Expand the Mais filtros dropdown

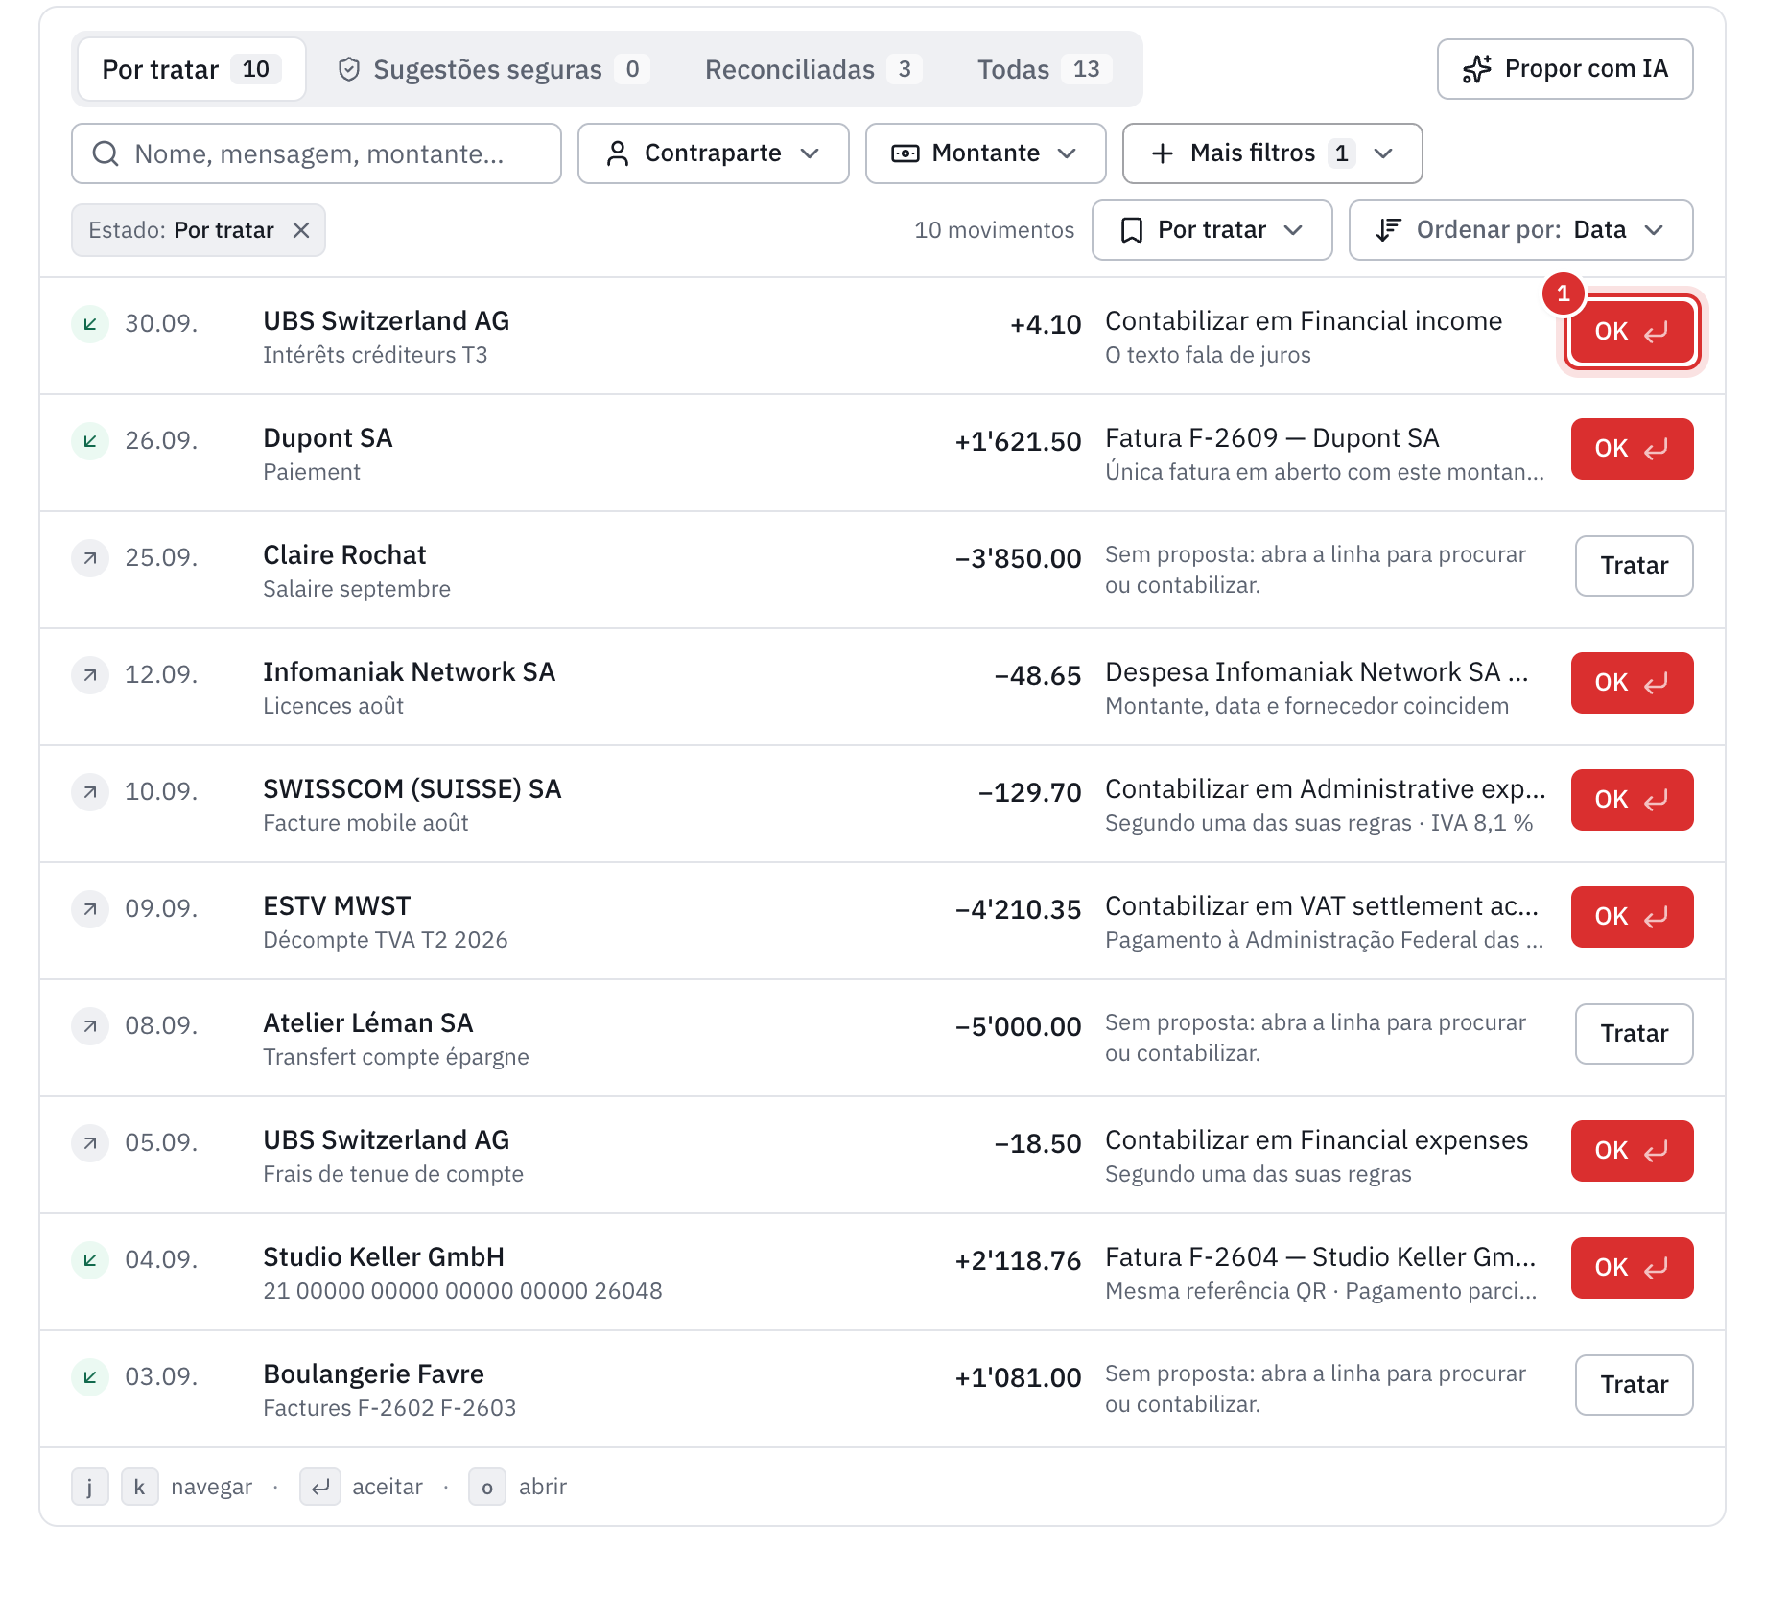[1272, 153]
